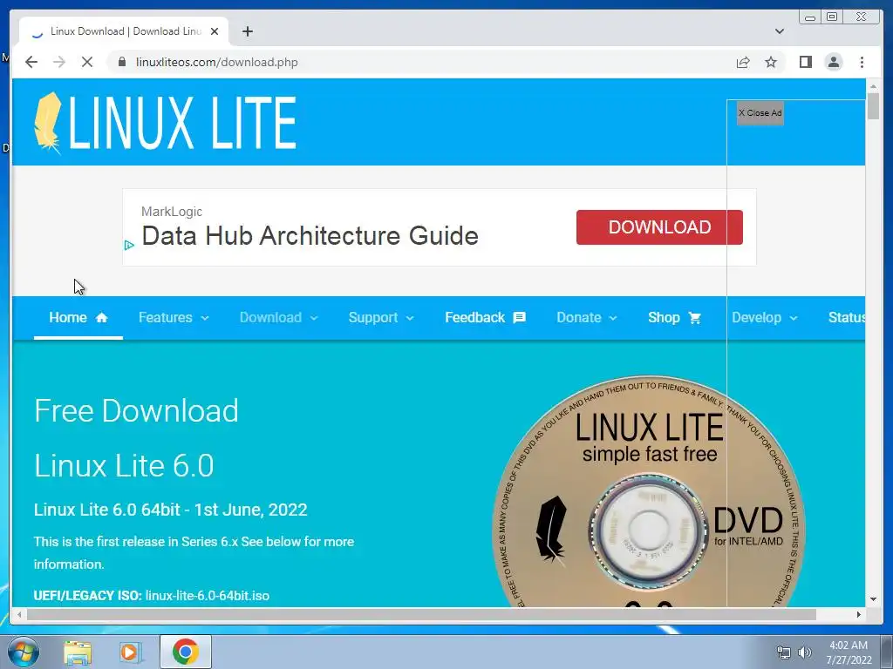Close the Linux Download tab
893x669 pixels.
click(x=215, y=31)
